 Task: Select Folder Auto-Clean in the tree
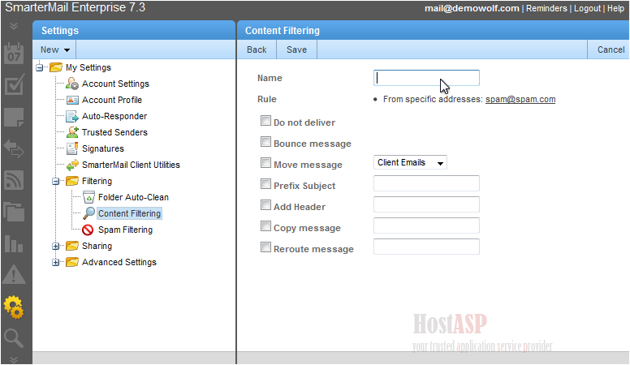tap(133, 197)
